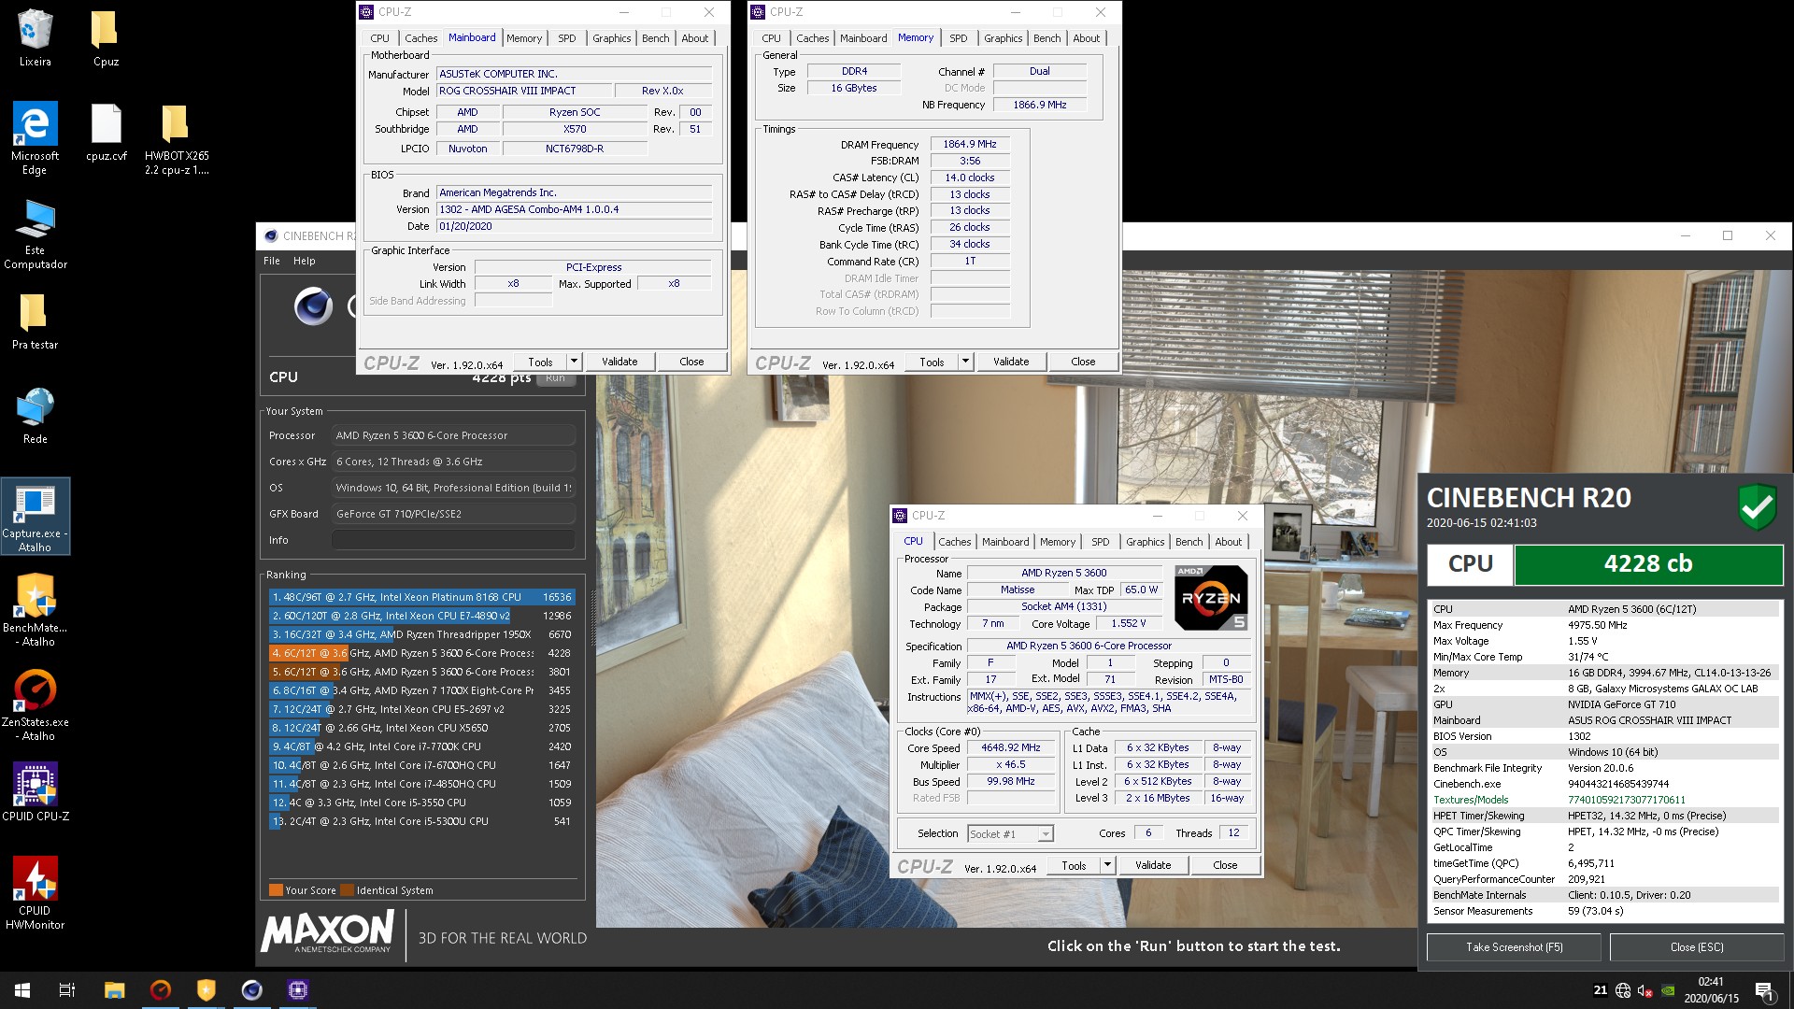Click Close (ESC) in BenchMate panel
This screenshot has width=1794, height=1009.
1697,946
